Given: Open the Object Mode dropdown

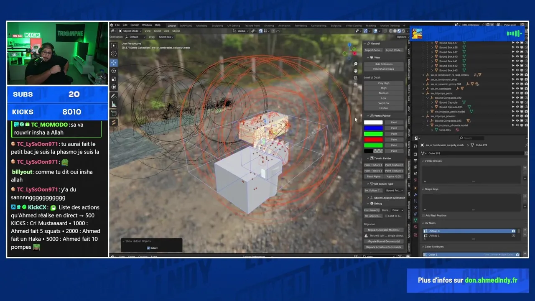Looking at the screenshot, I should (x=130, y=31).
